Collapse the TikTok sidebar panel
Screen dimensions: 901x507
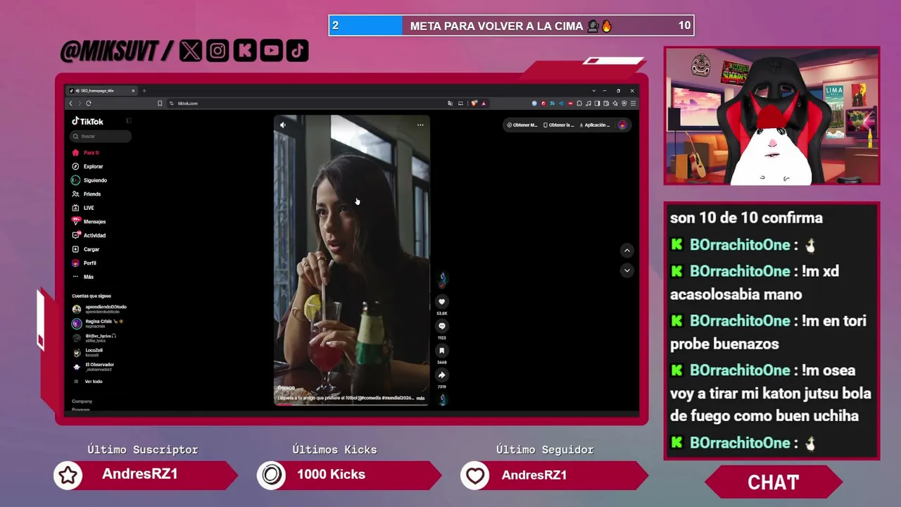129,121
